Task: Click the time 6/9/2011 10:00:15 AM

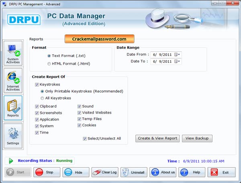Action: point(204,161)
